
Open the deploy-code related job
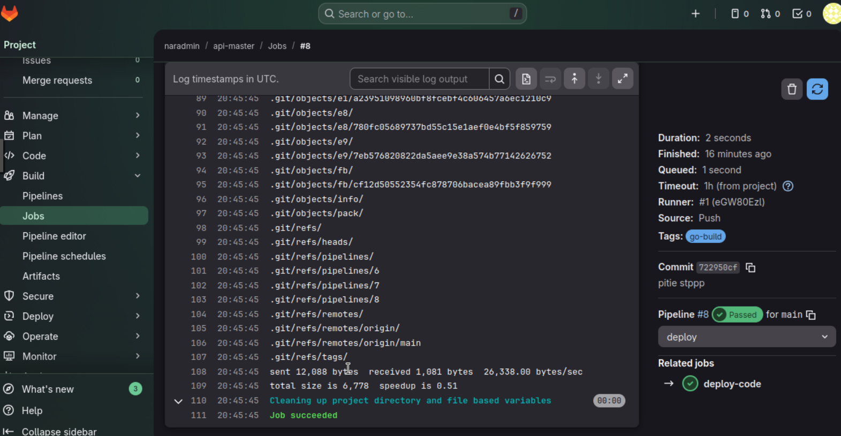coord(732,384)
